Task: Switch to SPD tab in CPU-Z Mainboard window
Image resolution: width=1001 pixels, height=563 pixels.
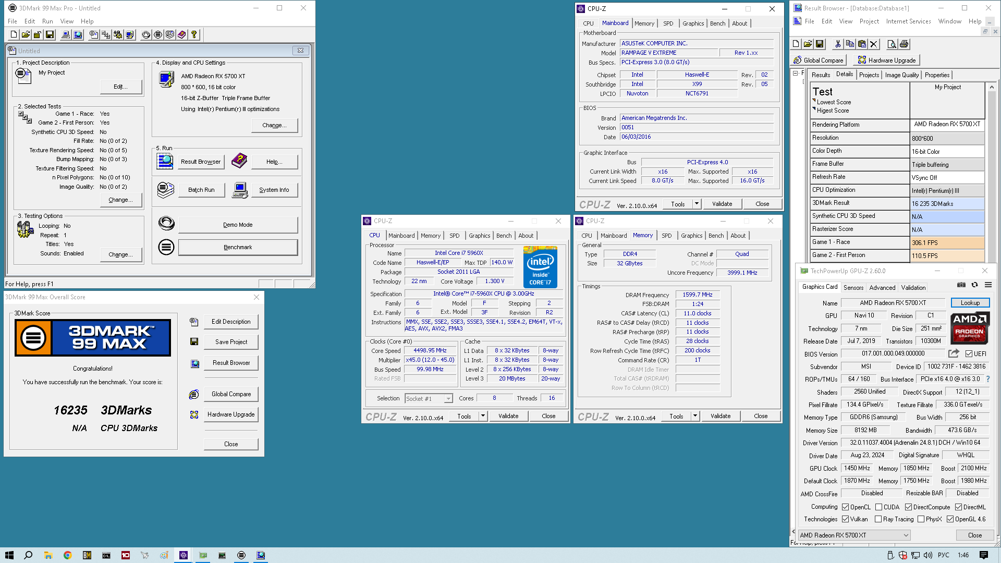Action: (668, 23)
